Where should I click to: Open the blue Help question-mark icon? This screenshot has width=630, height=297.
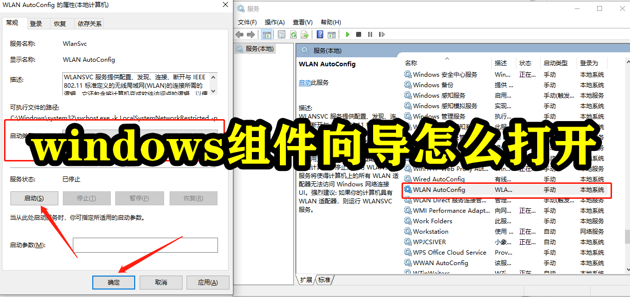click(320, 34)
